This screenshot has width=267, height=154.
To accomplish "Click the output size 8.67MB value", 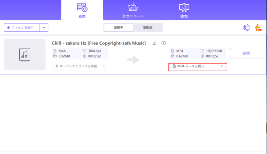I will [182, 56].
